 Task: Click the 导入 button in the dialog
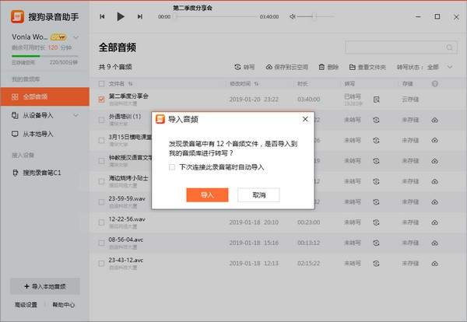tap(207, 195)
